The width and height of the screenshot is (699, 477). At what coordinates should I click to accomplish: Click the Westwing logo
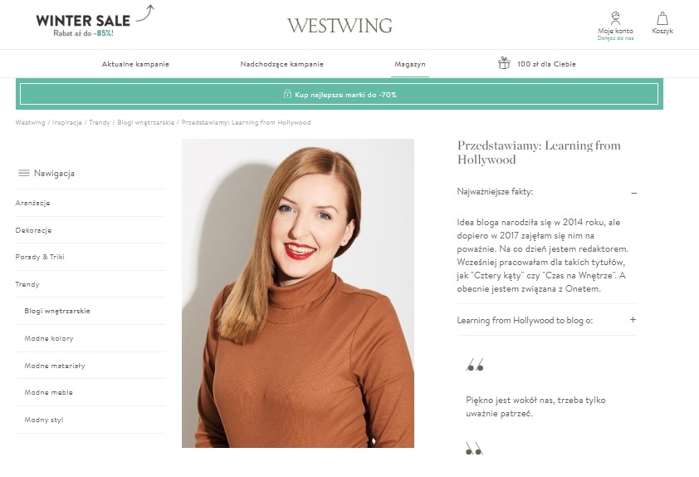pyautogui.click(x=340, y=26)
